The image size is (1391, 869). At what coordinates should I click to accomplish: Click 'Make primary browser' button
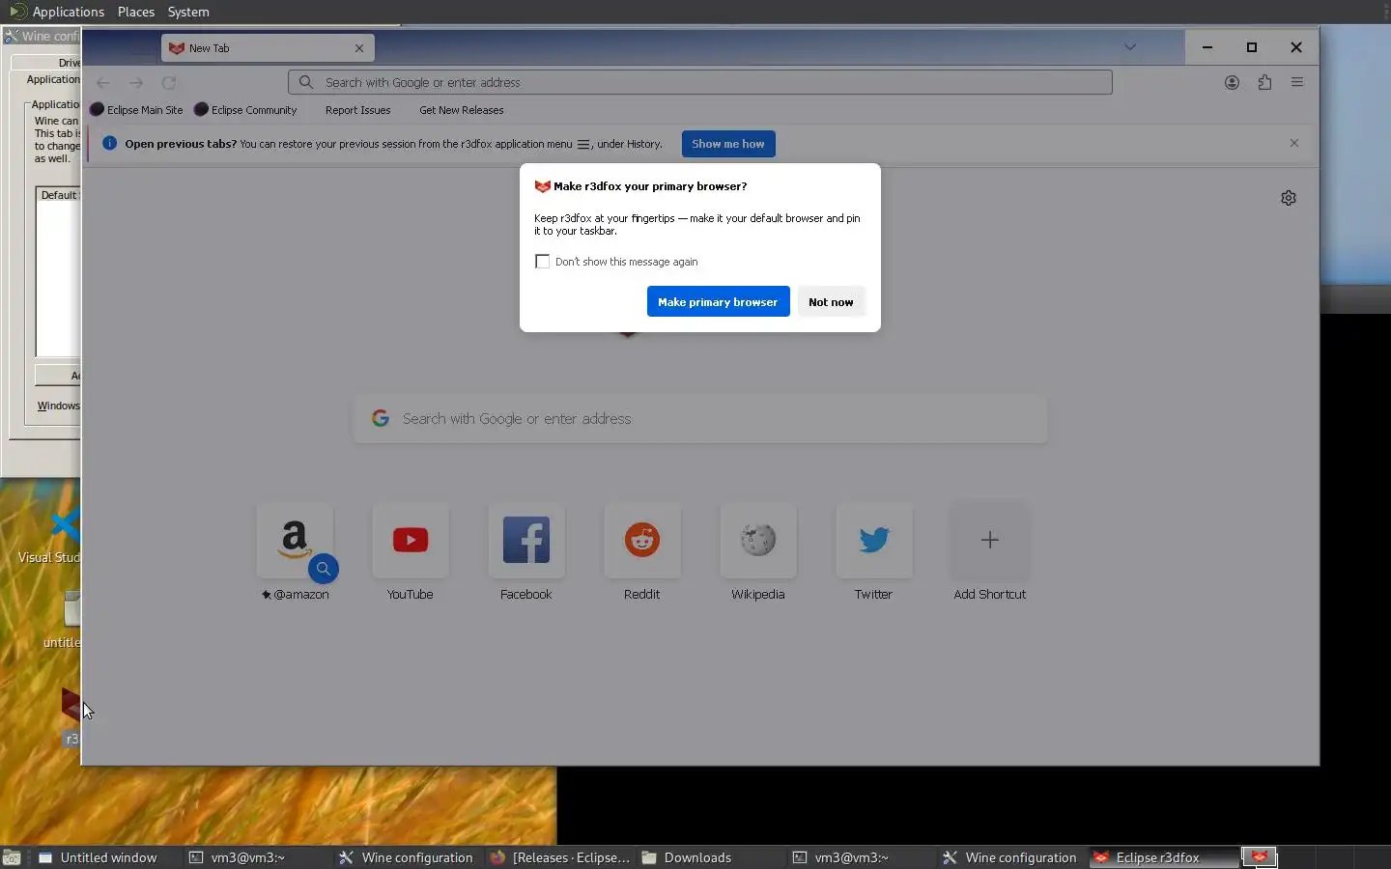(718, 301)
